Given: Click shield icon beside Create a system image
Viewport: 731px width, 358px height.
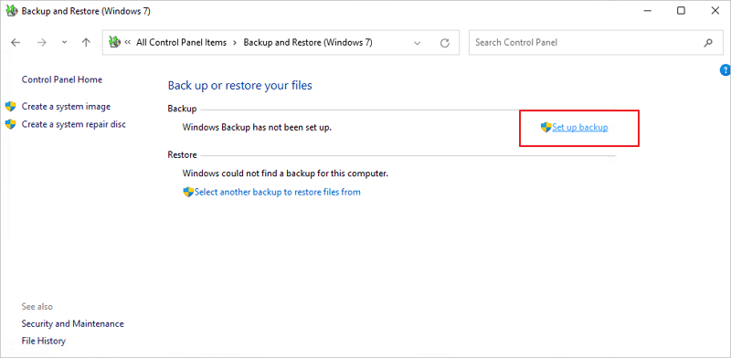Looking at the screenshot, I should [10, 107].
